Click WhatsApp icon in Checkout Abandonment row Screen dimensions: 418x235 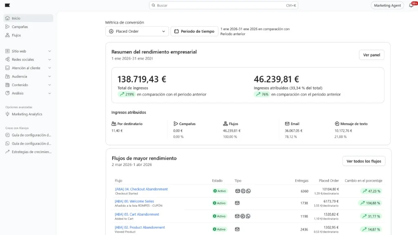coord(248,191)
